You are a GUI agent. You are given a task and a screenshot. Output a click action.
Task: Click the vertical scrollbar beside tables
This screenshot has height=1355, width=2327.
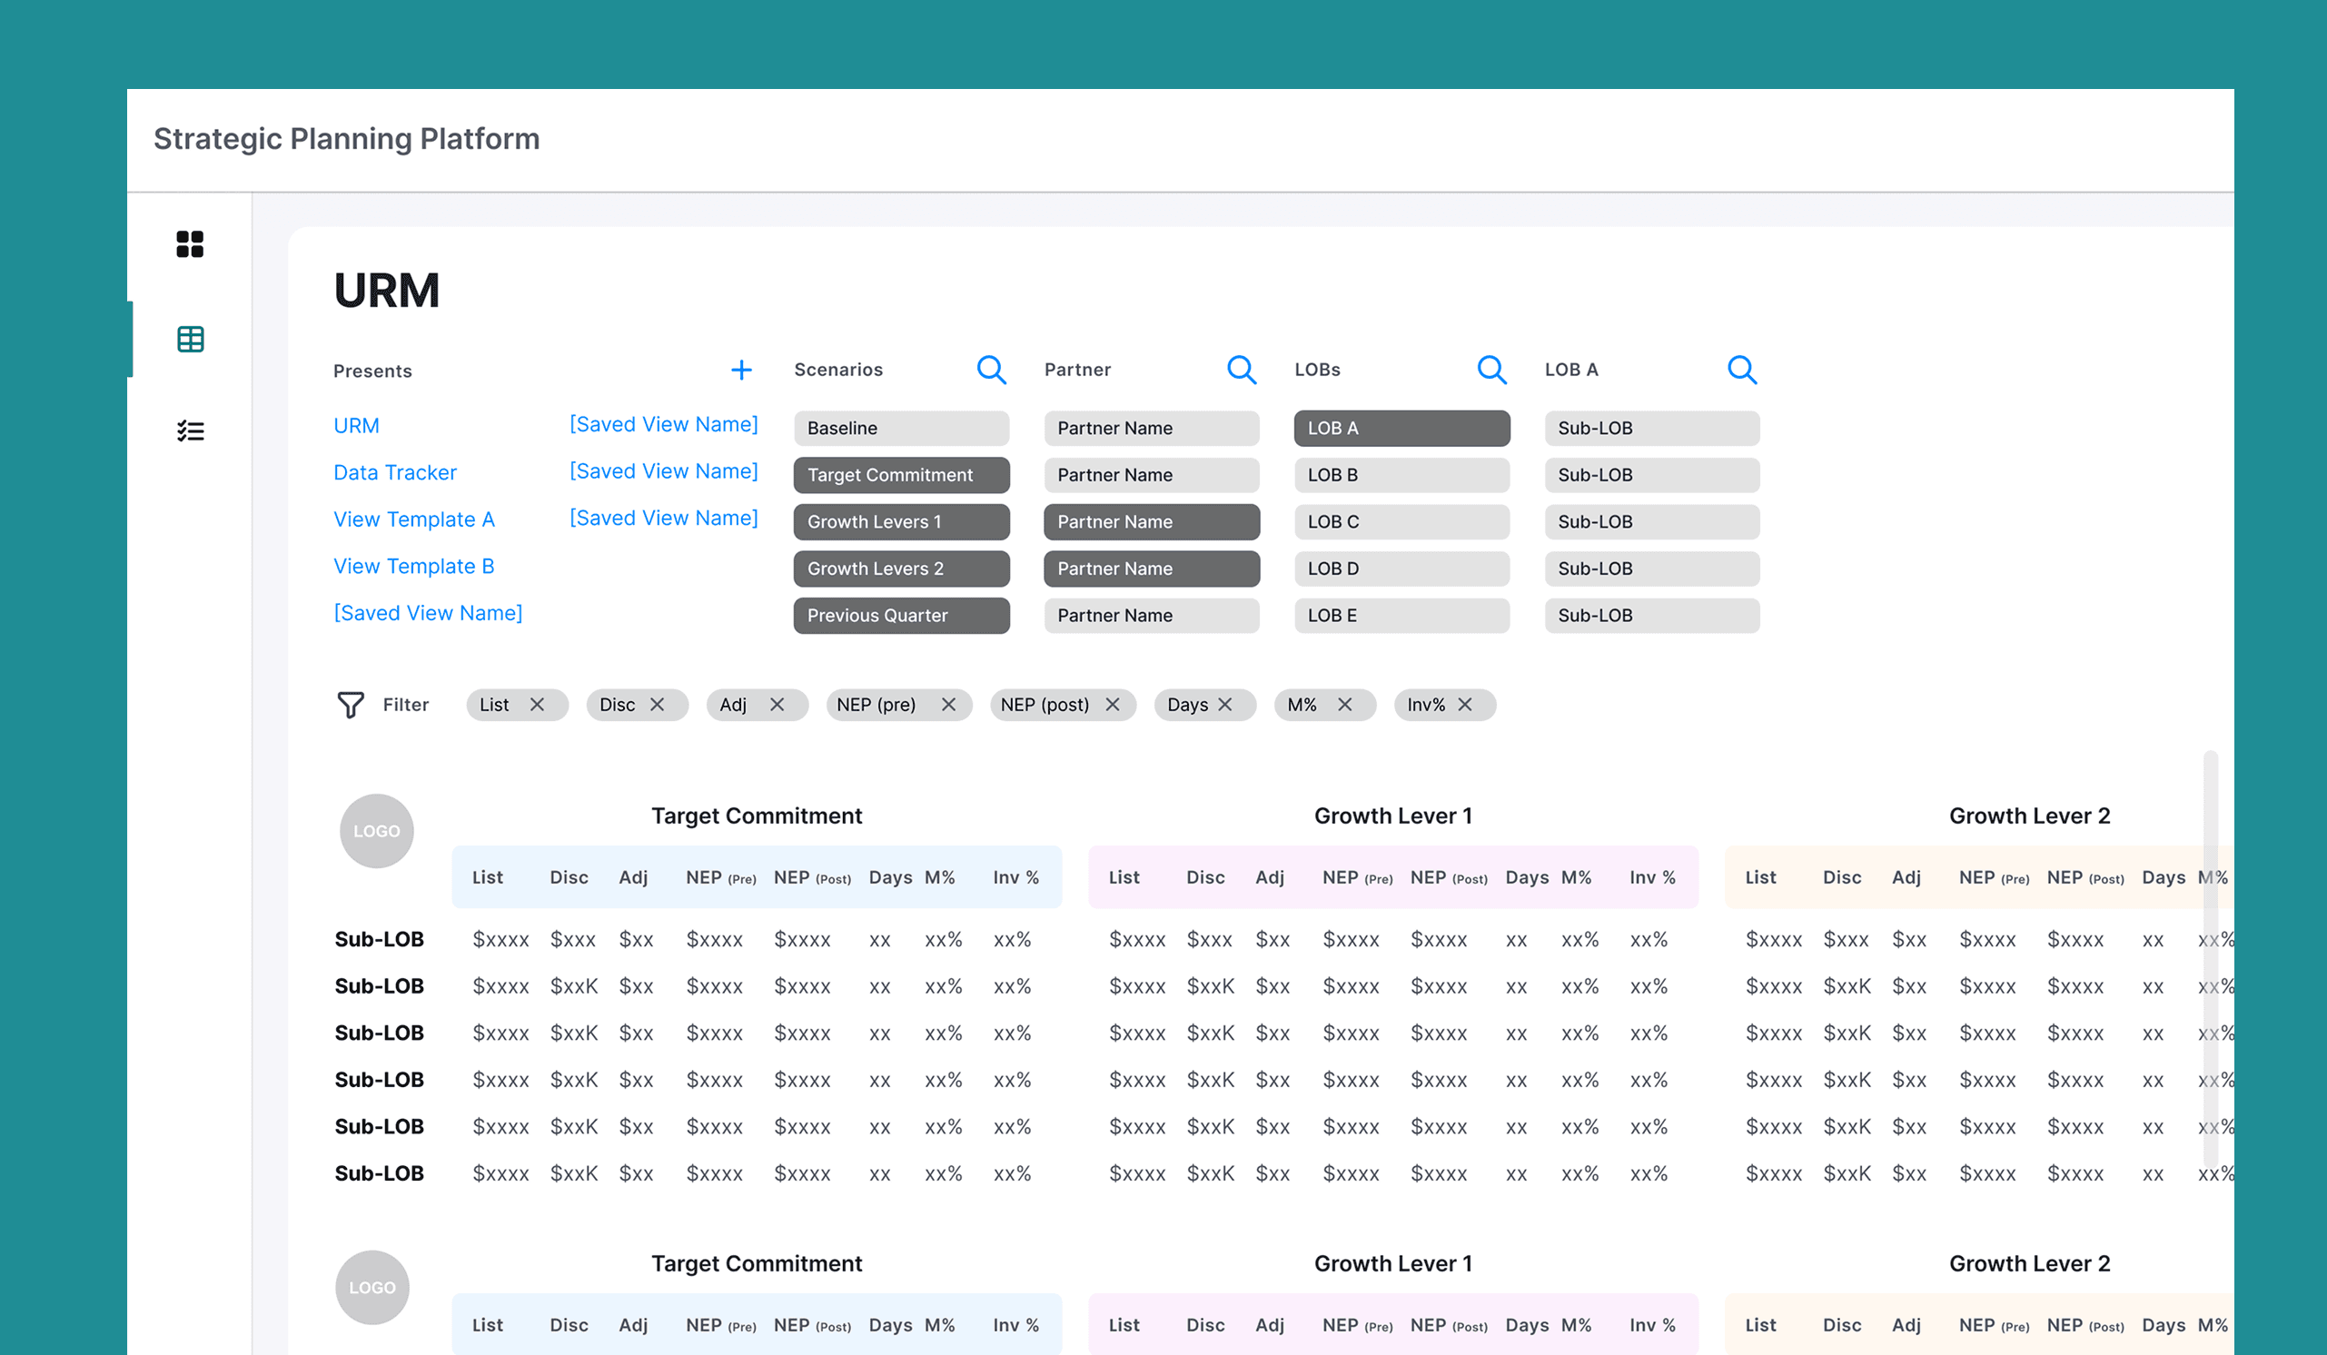(x=2210, y=960)
